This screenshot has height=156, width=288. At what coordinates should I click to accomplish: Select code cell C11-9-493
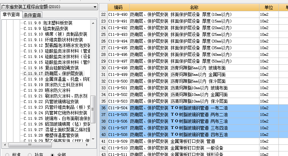(118, 34)
